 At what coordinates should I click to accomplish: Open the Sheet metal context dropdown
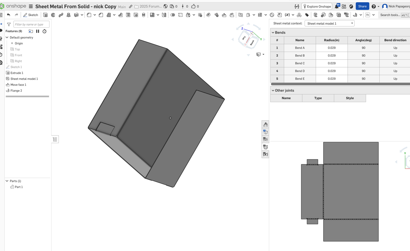pos(329,24)
